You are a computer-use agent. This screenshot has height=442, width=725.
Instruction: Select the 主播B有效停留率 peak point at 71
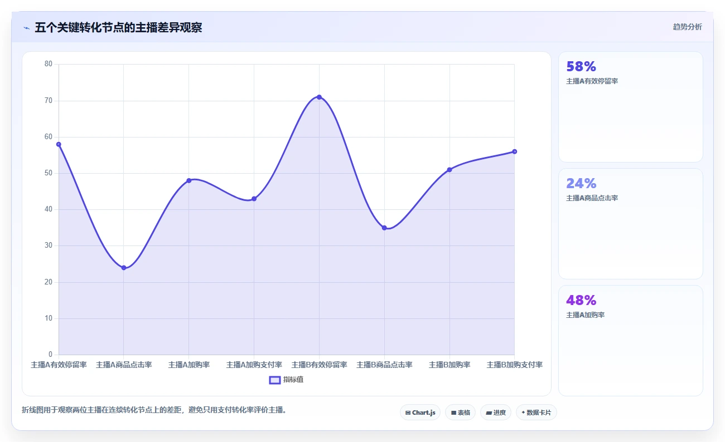[319, 97]
